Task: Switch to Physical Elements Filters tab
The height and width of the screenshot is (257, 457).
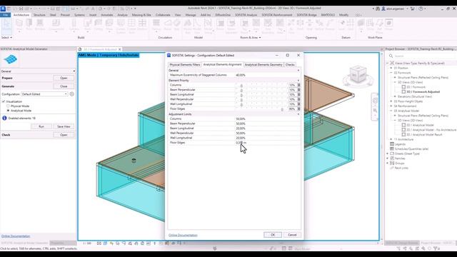Action: tap(185, 65)
